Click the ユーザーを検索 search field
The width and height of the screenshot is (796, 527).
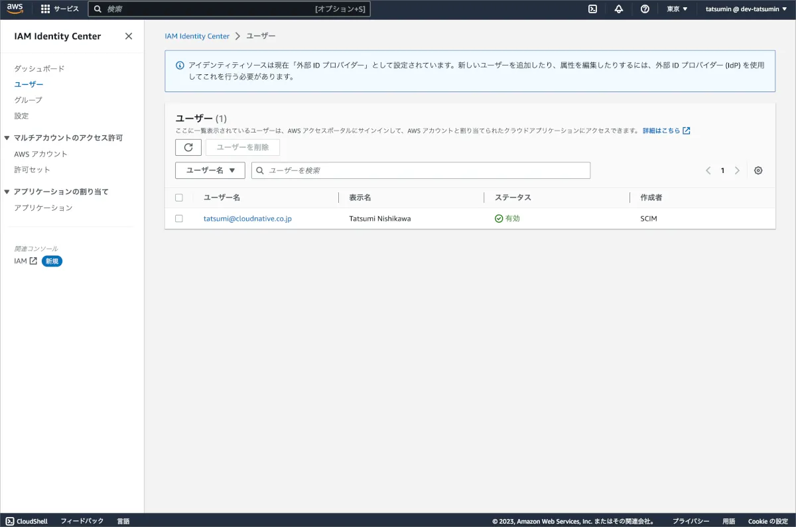point(425,170)
